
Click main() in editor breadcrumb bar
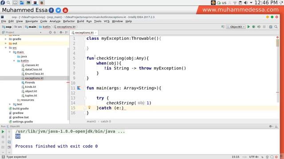[91, 121]
